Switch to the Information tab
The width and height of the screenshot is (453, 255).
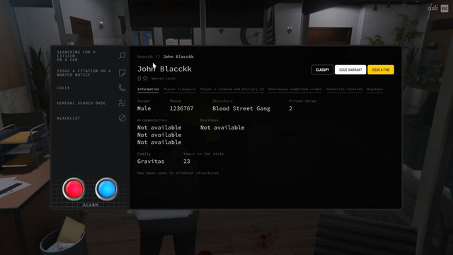148,89
